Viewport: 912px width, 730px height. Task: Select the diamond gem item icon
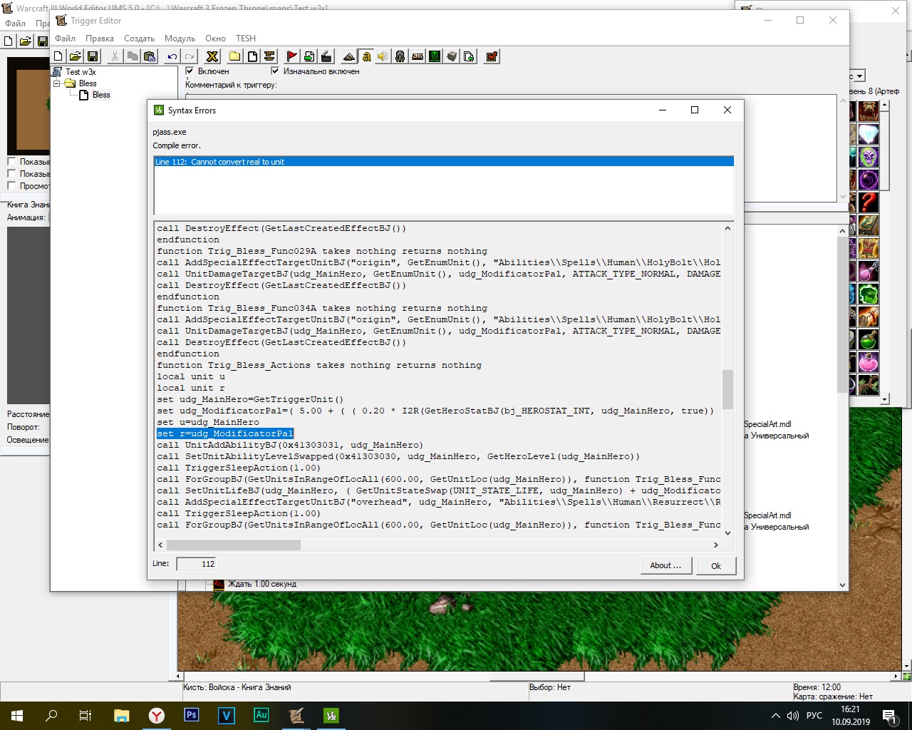[868, 134]
